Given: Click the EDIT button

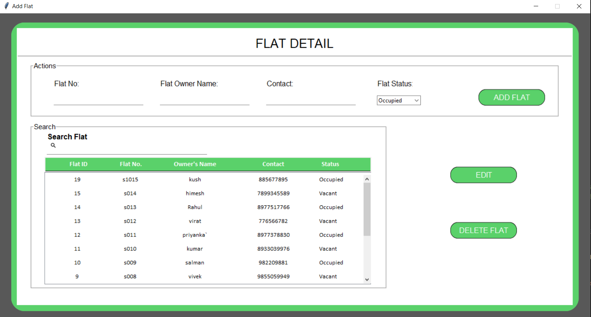Looking at the screenshot, I should point(483,175).
